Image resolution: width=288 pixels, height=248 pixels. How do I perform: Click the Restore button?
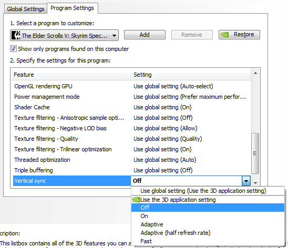point(239,35)
